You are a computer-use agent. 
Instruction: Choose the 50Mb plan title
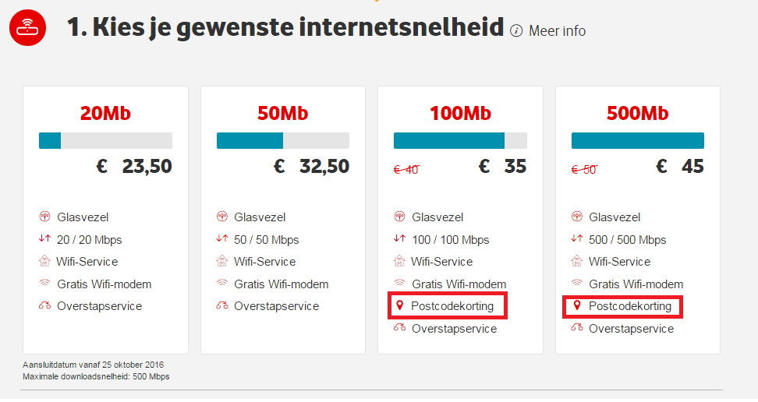(x=282, y=114)
